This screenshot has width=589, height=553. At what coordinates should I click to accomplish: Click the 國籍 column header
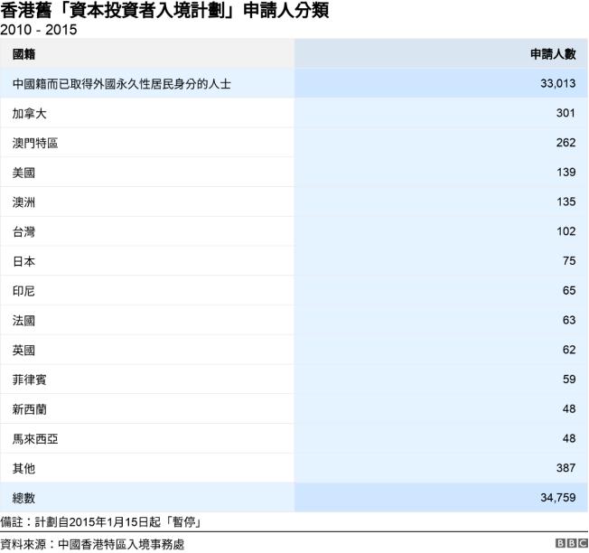24,54
